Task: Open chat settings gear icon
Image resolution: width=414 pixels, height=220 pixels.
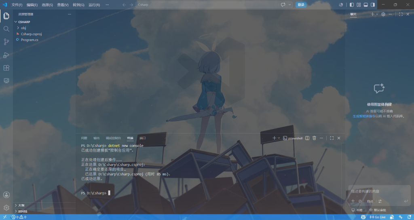Action: [383, 14]
